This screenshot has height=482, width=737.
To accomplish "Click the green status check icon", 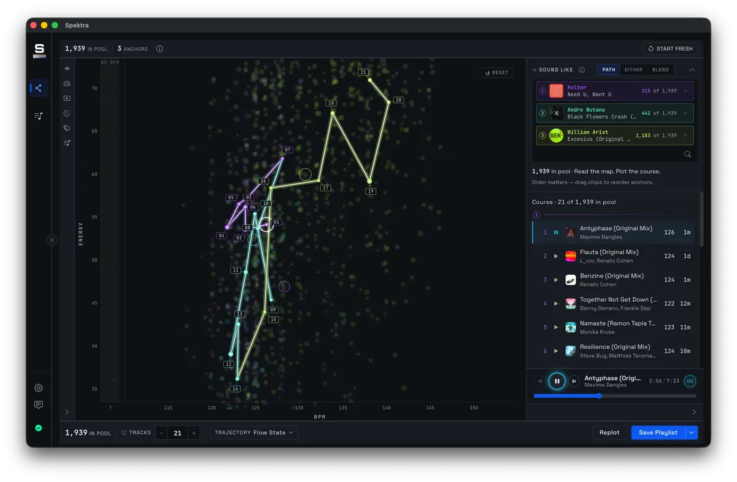I will [x=39, y=428].
